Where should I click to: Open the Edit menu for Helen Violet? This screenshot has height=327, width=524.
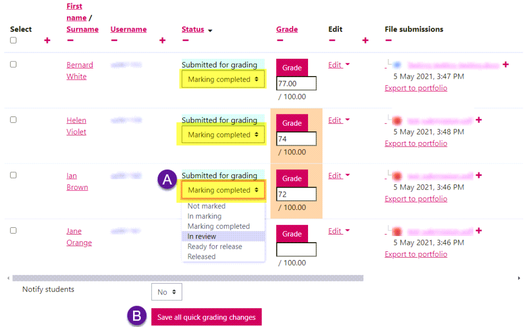coord(335,120)
